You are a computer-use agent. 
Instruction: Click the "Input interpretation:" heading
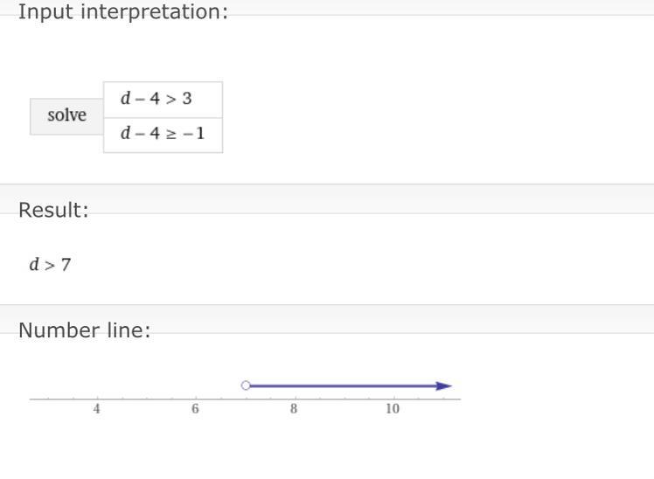122,12
